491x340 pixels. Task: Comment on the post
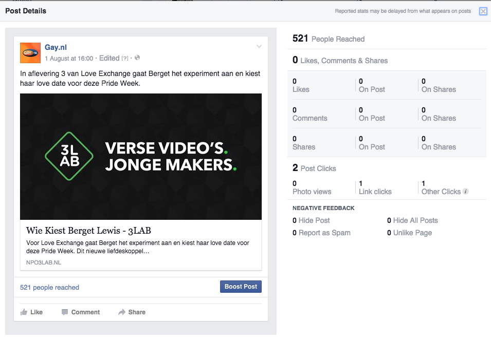click(81, 312)
